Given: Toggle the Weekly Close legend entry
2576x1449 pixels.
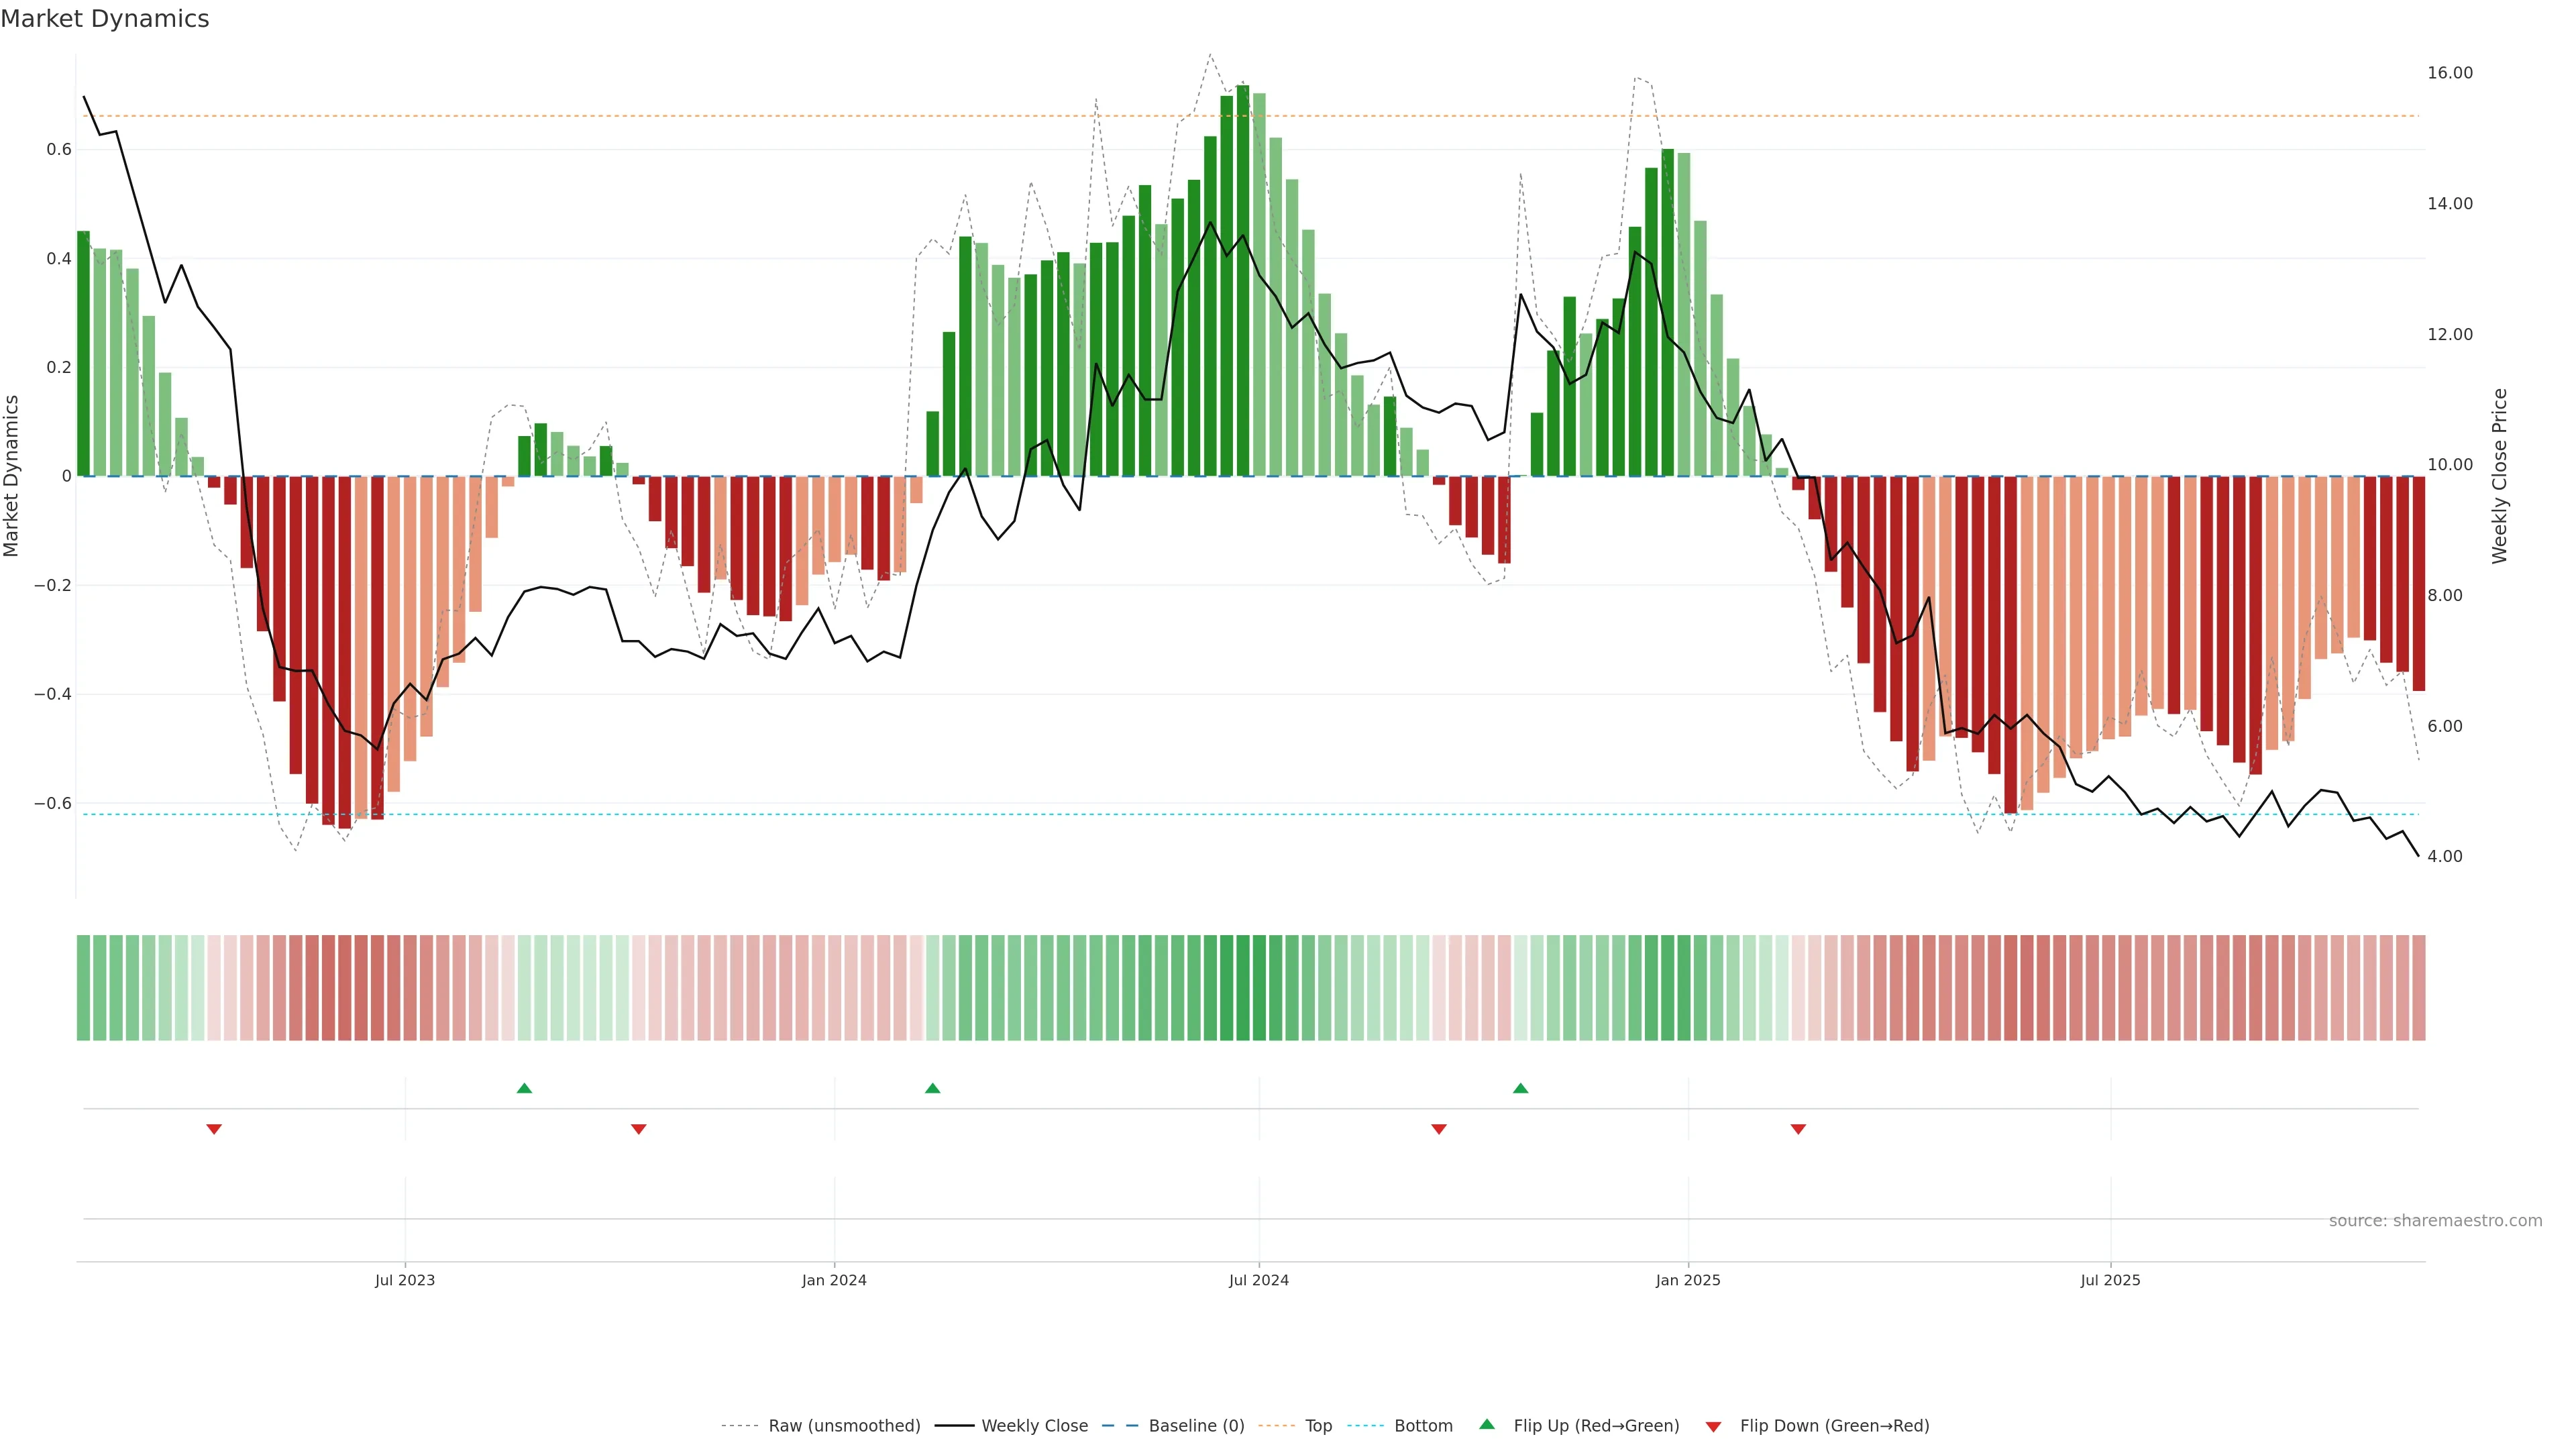Looking at the screenshot, I should coord(1034,1426).
